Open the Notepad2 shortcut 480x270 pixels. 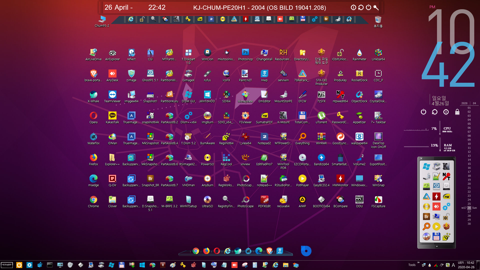point(264,139)
